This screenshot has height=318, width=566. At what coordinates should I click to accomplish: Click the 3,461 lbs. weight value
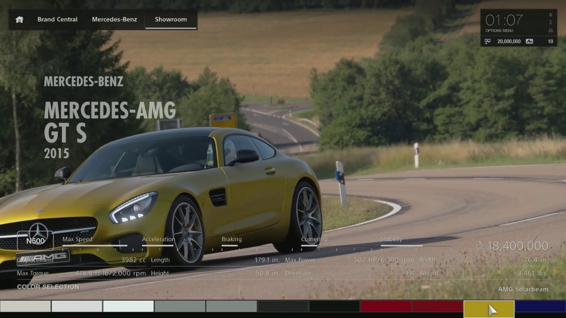(533, 273)
